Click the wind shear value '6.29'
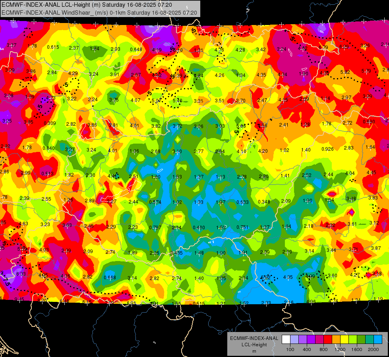389x357 pixels. pyautogui.click(x=344, y=46)
